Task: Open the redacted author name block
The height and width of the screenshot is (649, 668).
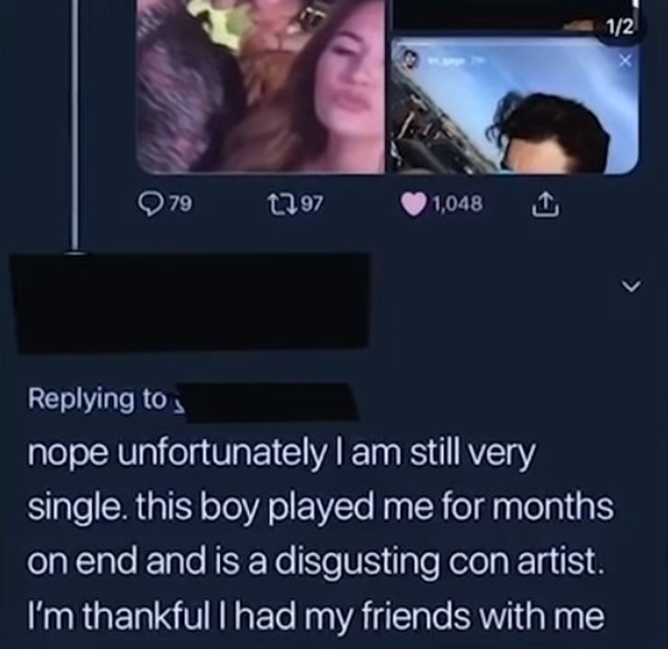Action: 194,302
